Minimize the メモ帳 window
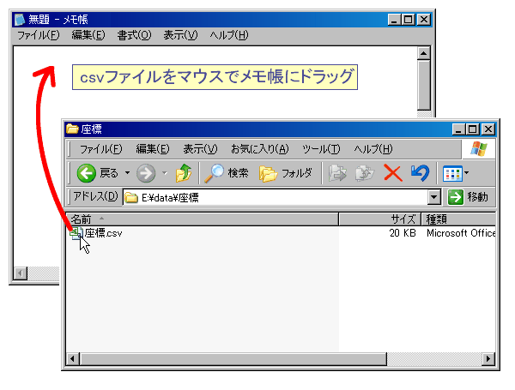This screenshot has width=515, height=390. click(394, 20)
